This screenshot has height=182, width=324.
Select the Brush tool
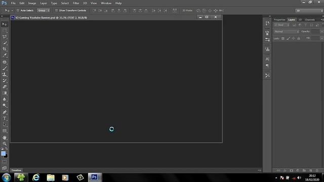coord(5,68)
